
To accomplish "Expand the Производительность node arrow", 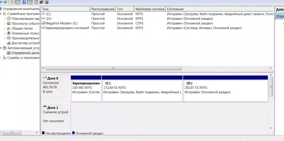I will tap(5, 38).
